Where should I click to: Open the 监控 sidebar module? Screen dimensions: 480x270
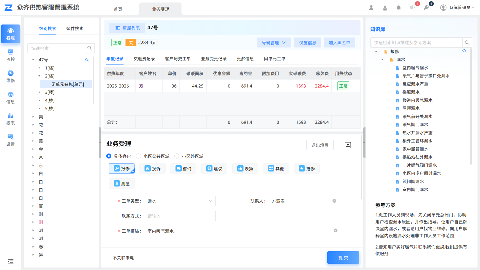[10, 55]
